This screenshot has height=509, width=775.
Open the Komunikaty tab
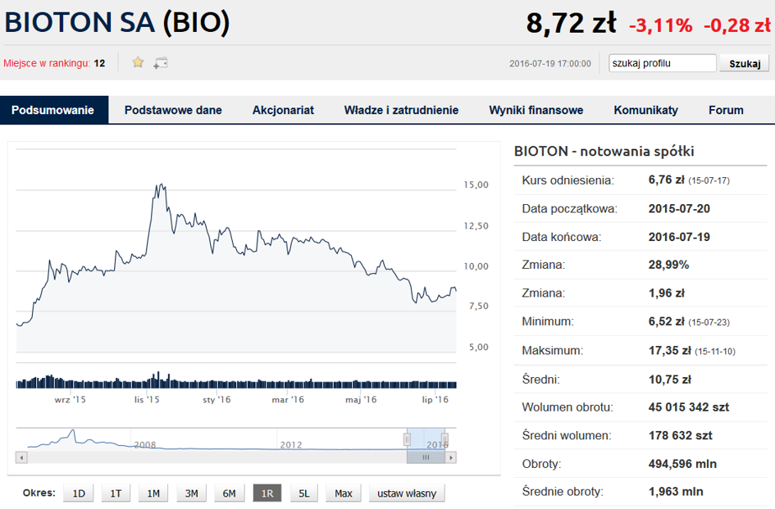646,110
